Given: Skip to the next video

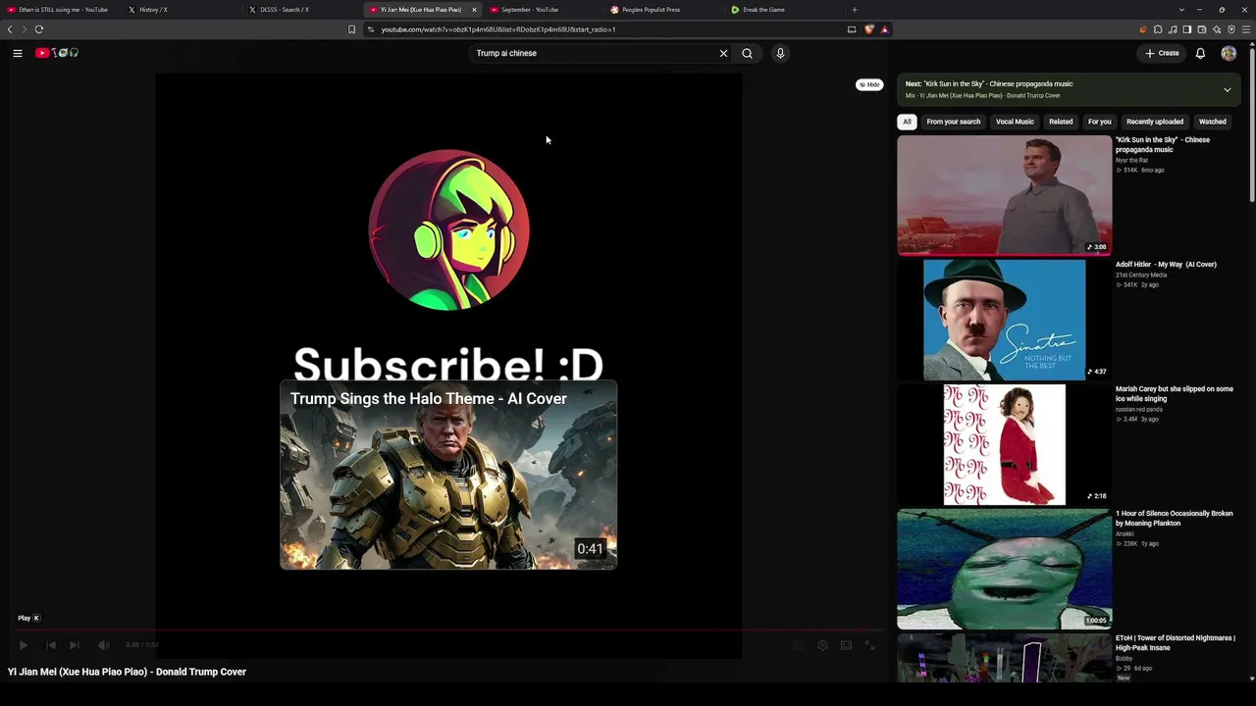Looking at the screenshot, I should pos(75,645).
